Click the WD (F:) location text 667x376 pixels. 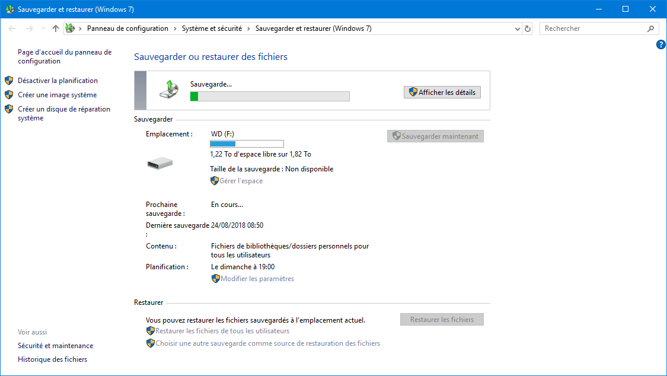coord(222,134)
